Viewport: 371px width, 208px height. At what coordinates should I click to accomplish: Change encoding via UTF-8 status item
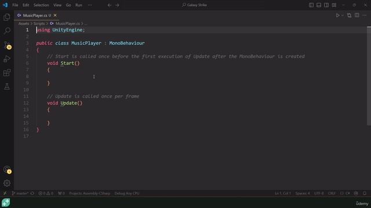319,193
